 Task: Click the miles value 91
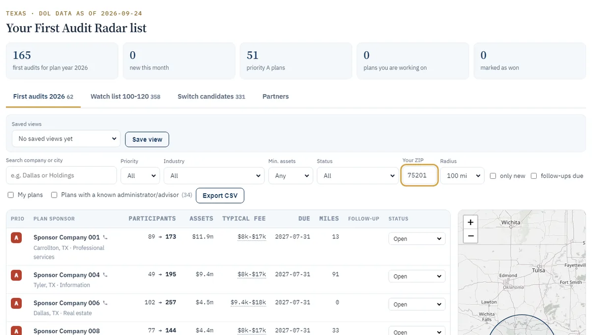[x=335, y=274]
